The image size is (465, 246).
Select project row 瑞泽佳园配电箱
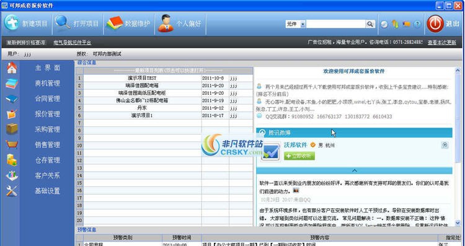coord(142,86)
